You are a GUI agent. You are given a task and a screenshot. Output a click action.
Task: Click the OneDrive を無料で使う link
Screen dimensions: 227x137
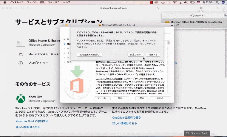[x=126, y=117]
